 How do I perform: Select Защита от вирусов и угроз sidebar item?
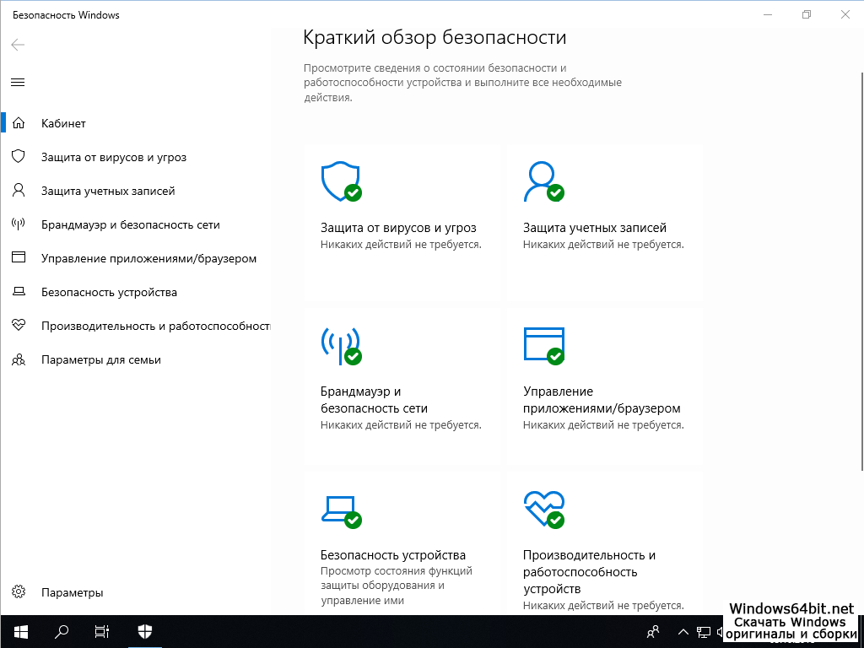[113, 157]
